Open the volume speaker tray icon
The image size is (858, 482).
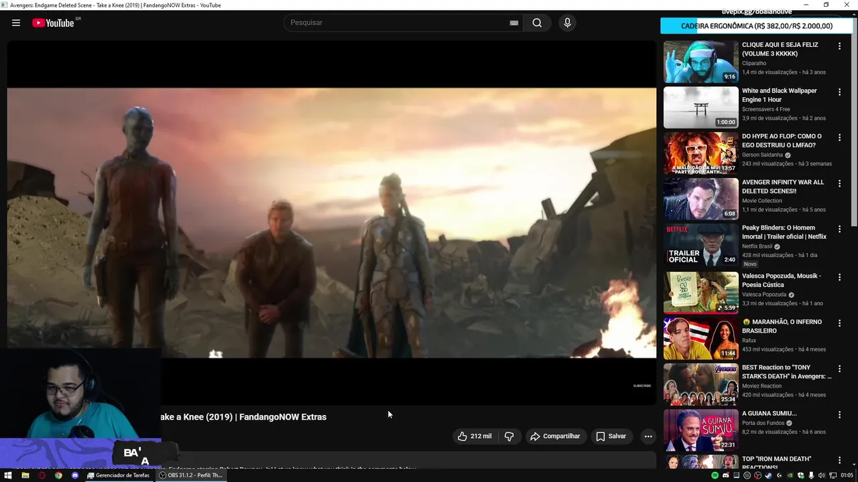(822, 475)
